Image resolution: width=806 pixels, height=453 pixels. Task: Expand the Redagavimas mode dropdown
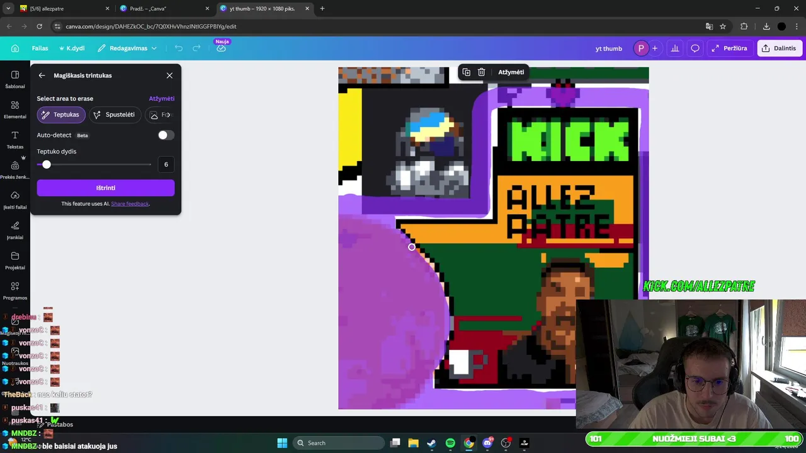pos(127,48)
